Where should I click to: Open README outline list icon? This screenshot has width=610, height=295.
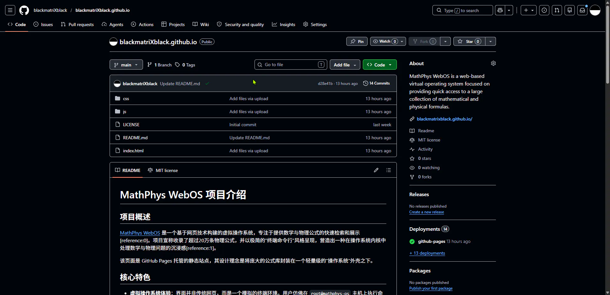388,170
